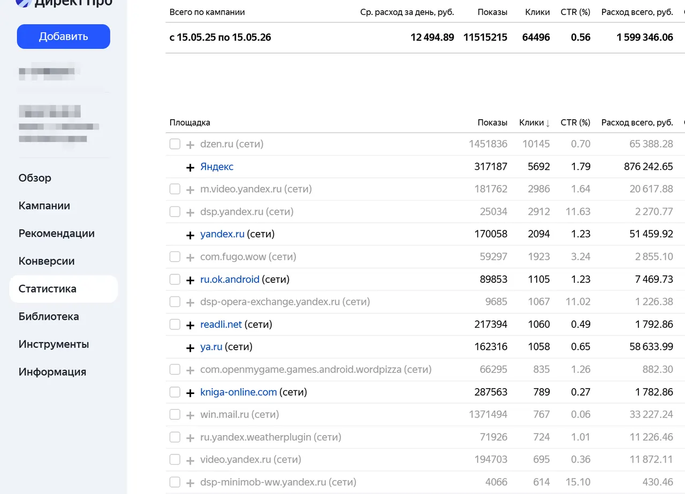Viewport: 685px width, 494px height.
Task: Open the Обзор section
Action: pyautogui.click(x=35, y=178)
